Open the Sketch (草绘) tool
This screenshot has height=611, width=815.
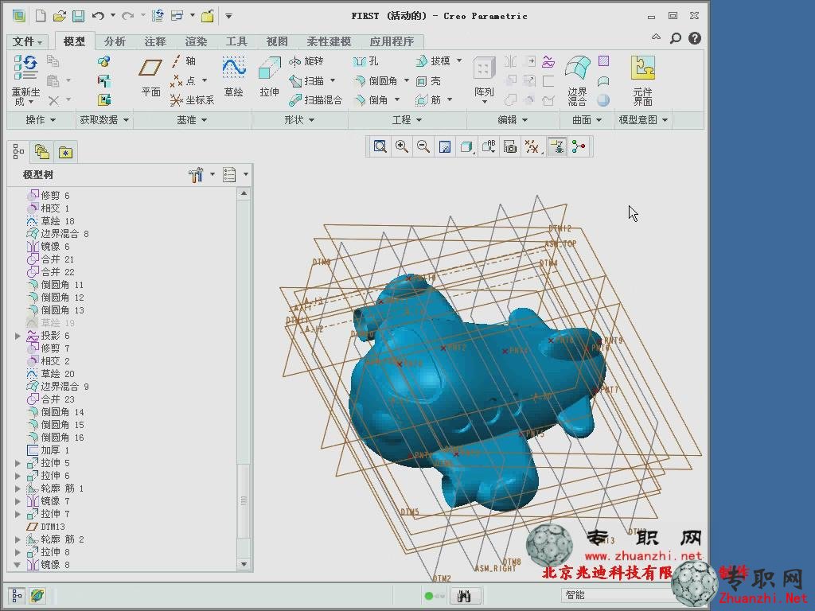coord(234,76)
